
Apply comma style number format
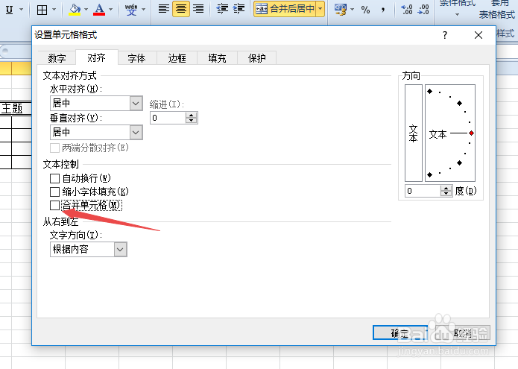click(383, 10)
